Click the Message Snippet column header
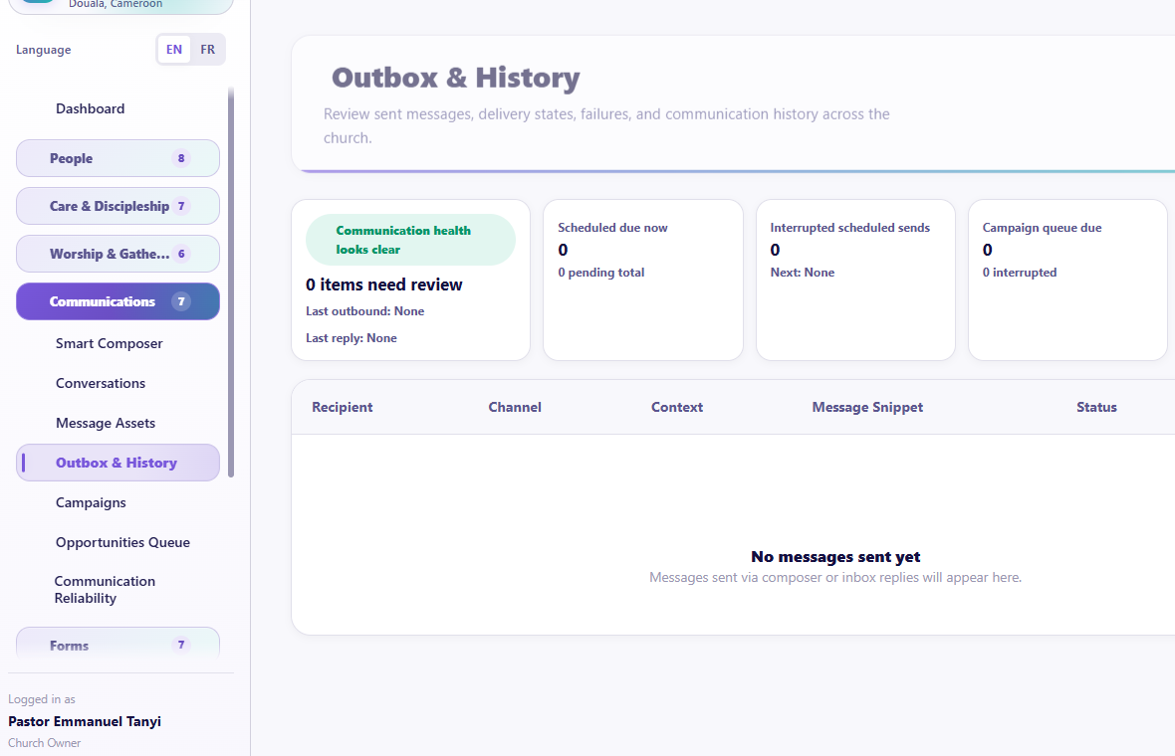Screen dimensions: 1175x756 click(x=867, y=407)
